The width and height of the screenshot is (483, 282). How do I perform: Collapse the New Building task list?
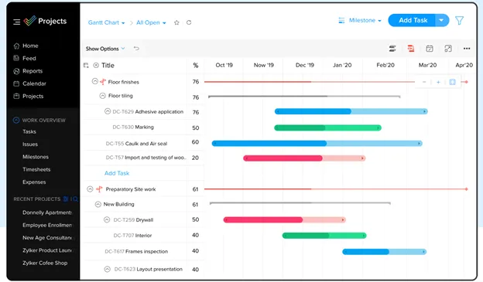click(x=98, y=204)
